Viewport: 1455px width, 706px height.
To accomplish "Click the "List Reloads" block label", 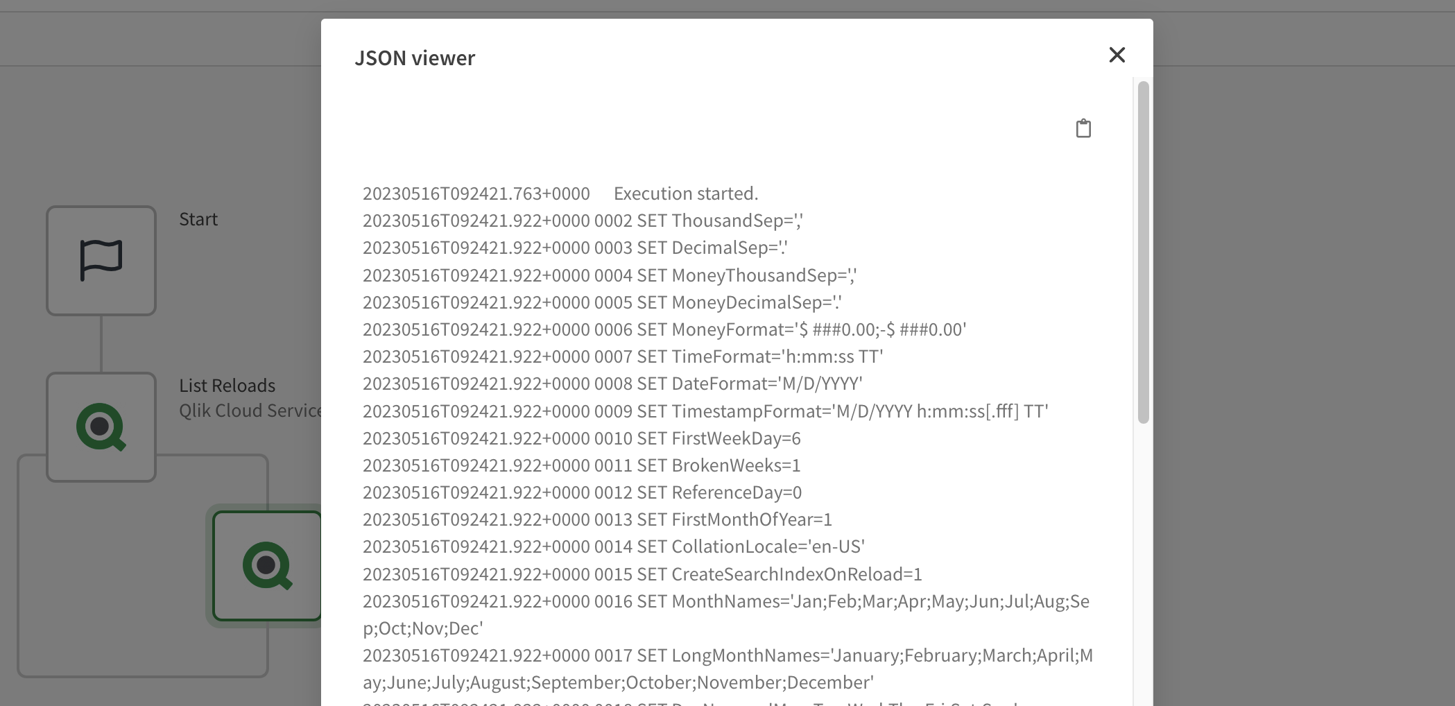I will [227, 386].
